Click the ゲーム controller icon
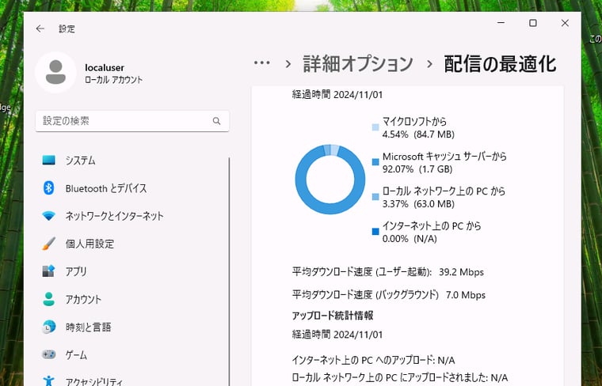602x386 pixels. point(49,354)
